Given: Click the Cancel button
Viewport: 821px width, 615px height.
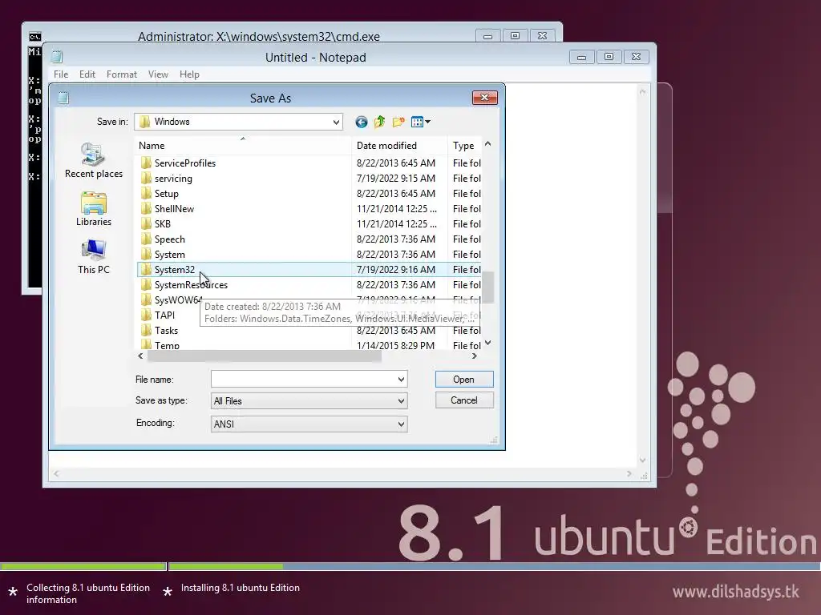Looking at the screenshot, I should coord(464,400).
